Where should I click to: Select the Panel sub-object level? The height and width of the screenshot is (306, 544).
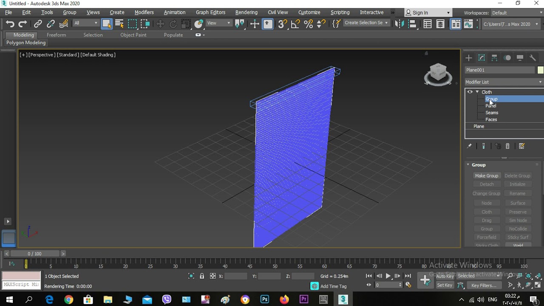[491, 106]
